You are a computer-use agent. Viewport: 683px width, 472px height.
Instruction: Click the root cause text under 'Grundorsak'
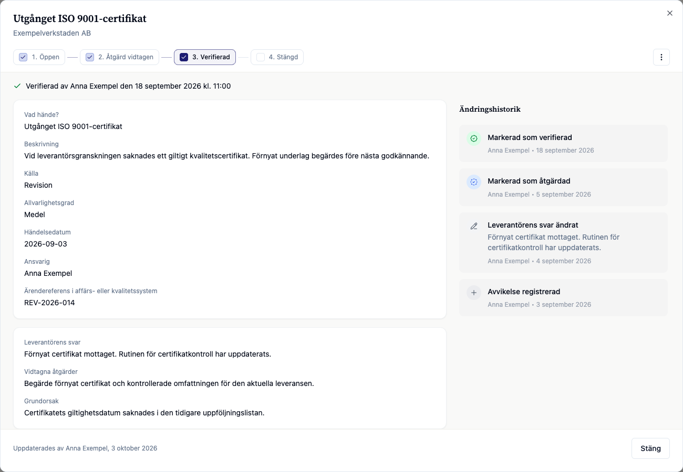pyautogui.click(x=144, y=413)
